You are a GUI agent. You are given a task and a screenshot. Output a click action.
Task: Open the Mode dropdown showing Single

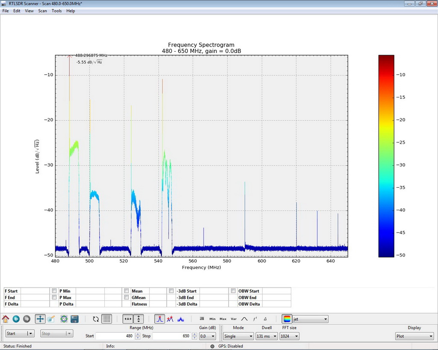[238, 336]
